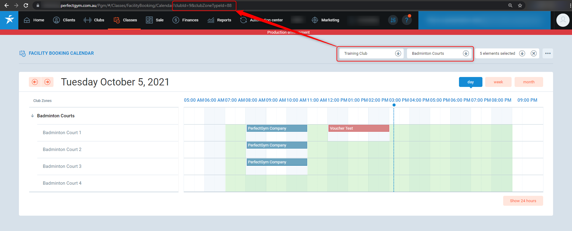
Task: Bookmark page with browser star icon
Action: 520,5
